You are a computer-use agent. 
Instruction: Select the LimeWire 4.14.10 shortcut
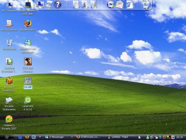(28, 104)
